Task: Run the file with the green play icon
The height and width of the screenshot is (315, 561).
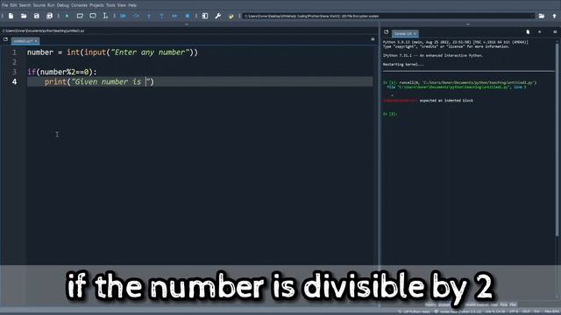Action: pos(67,16)
